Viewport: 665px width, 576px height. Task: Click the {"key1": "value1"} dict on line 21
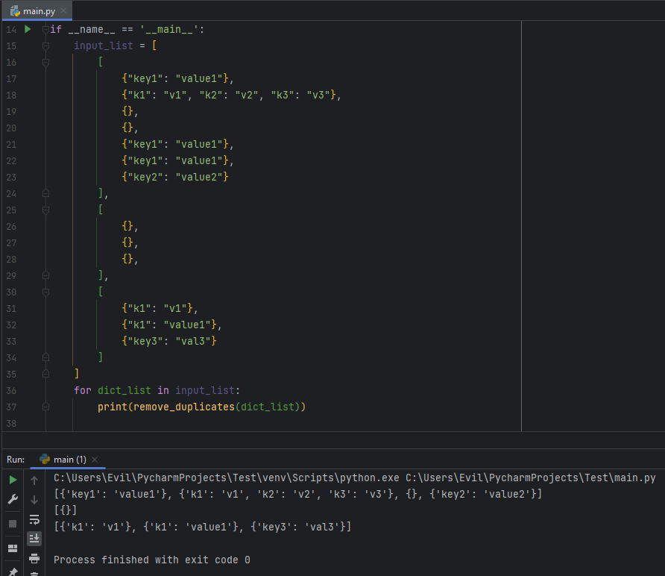click(175, 144)
